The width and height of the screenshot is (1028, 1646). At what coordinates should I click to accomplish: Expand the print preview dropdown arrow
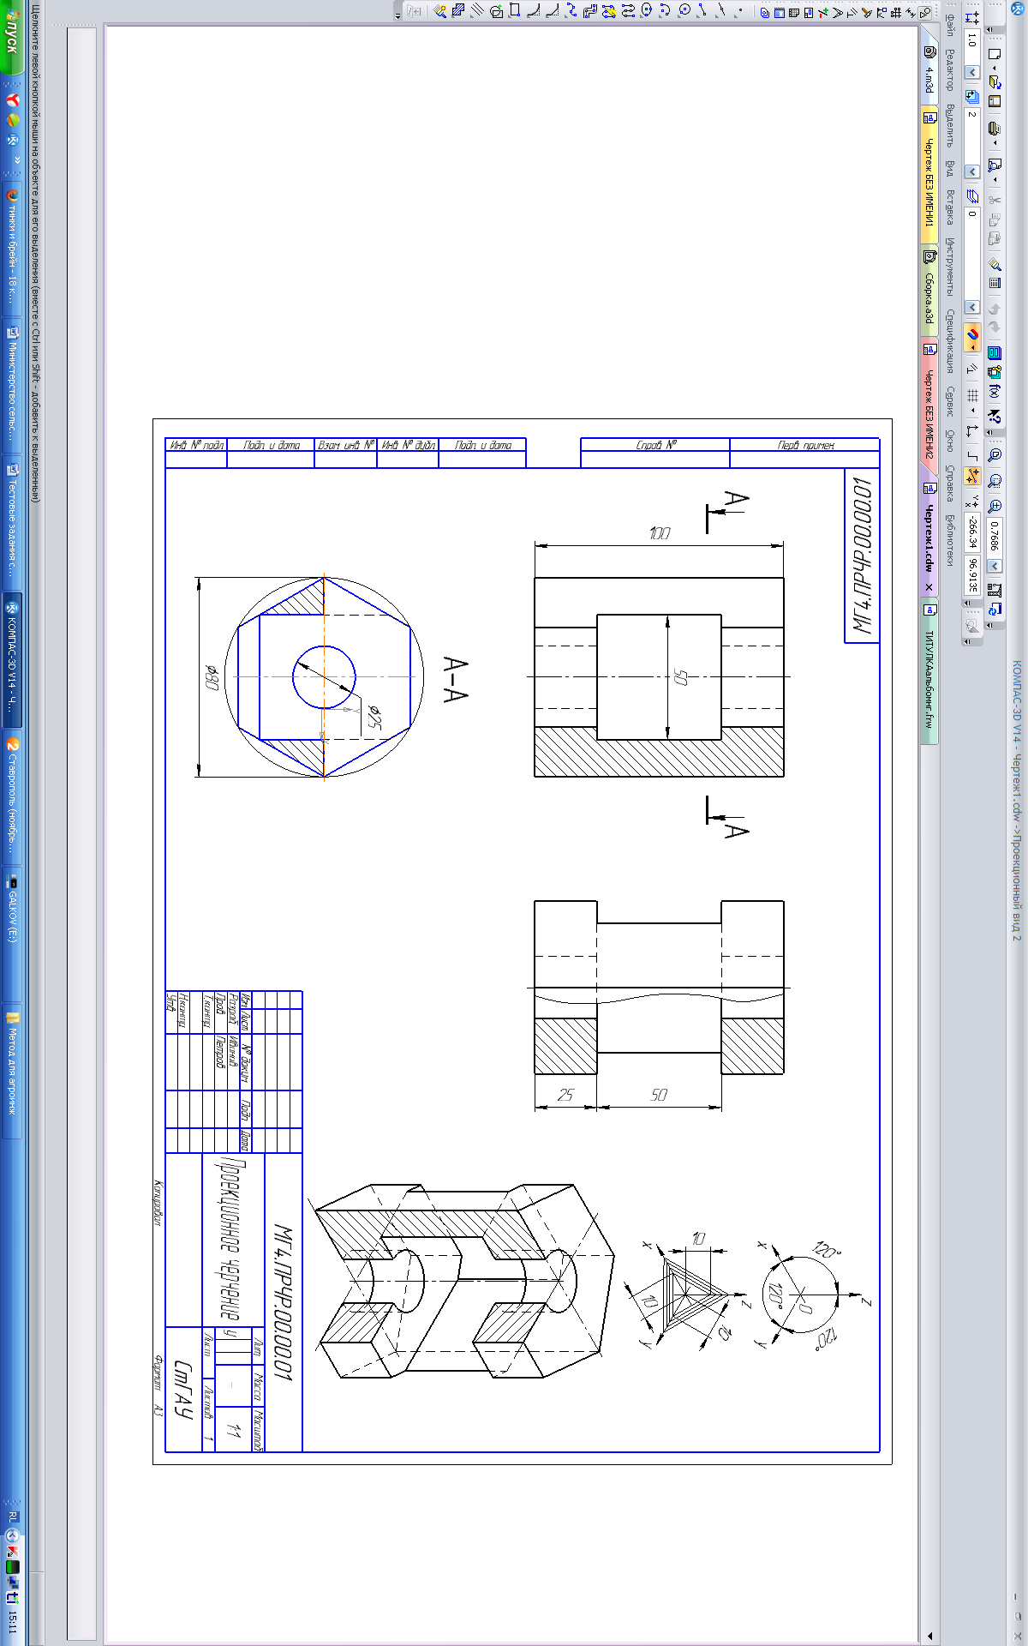[x=995, y=179]
